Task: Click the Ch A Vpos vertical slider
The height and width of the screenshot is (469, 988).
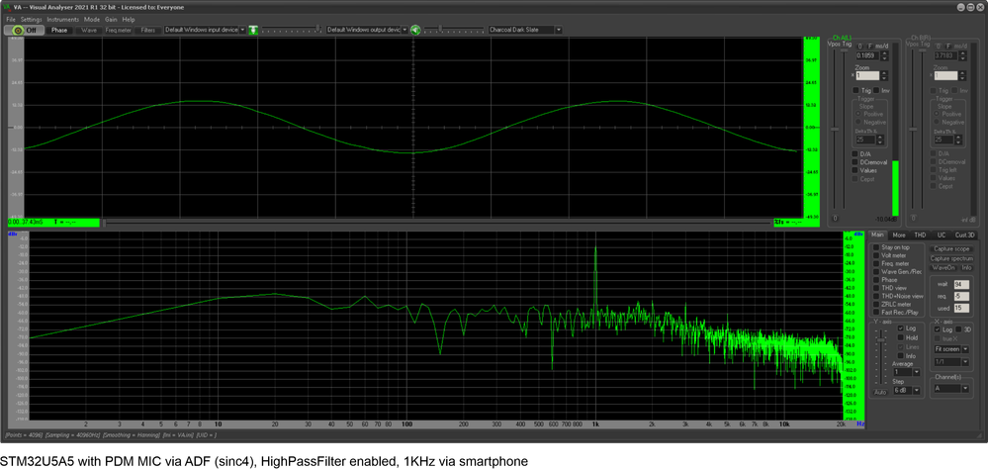Action: (835, 130)
